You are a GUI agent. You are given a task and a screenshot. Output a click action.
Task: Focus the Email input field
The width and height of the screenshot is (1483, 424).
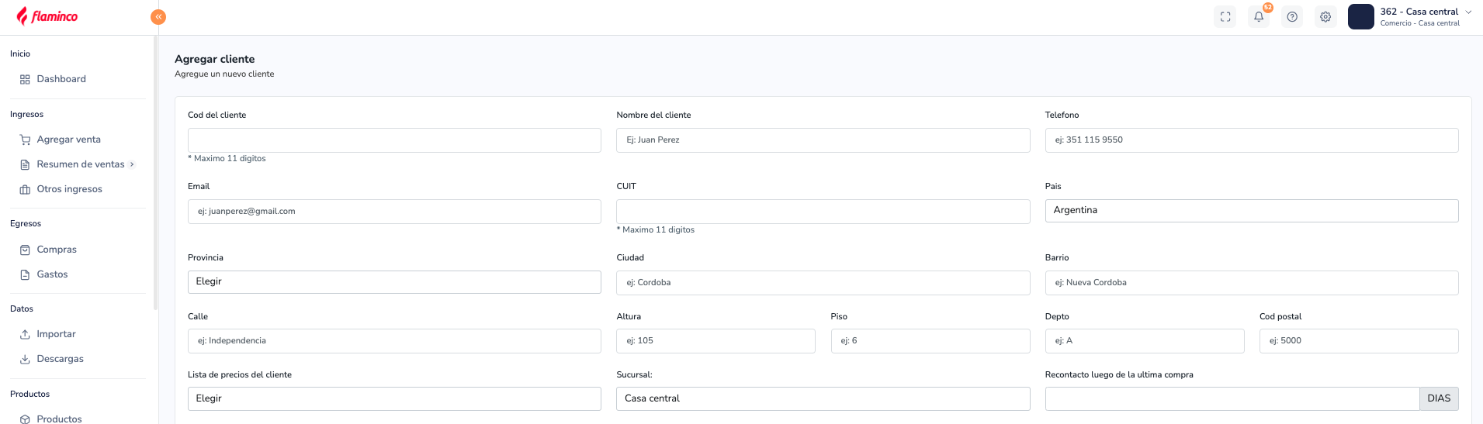[x=394, y=212]
